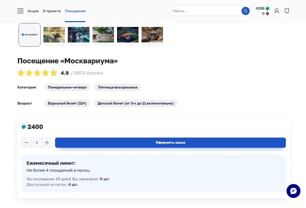Decrease quantity with minus button
Screen dimensions: 306x208
point(27,143)
